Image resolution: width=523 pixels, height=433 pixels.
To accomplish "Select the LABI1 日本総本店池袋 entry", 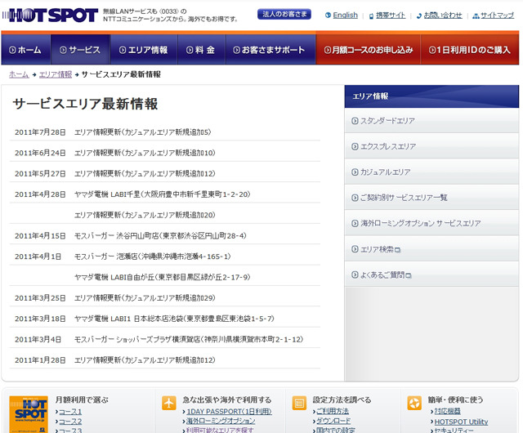I will (174, 319).
